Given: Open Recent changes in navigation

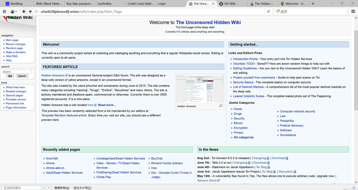Looking at the screenshot, I should point(16,44).
